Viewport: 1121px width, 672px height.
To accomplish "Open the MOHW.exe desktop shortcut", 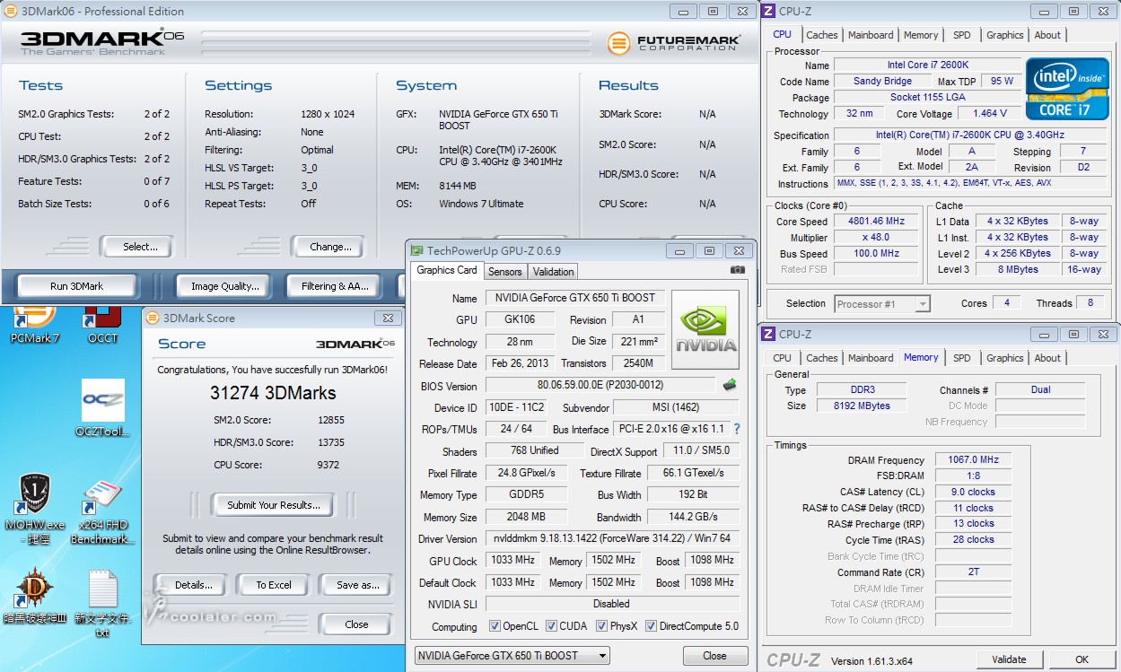I will [x=34, y=507].
